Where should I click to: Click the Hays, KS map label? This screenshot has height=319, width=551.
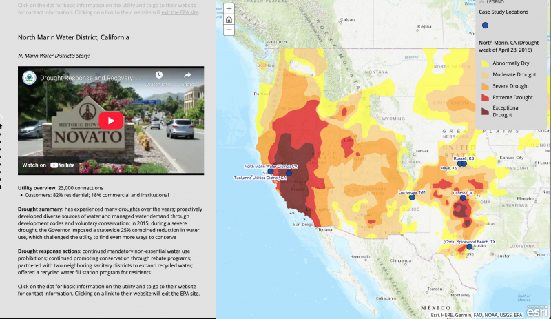click(449, 168)
